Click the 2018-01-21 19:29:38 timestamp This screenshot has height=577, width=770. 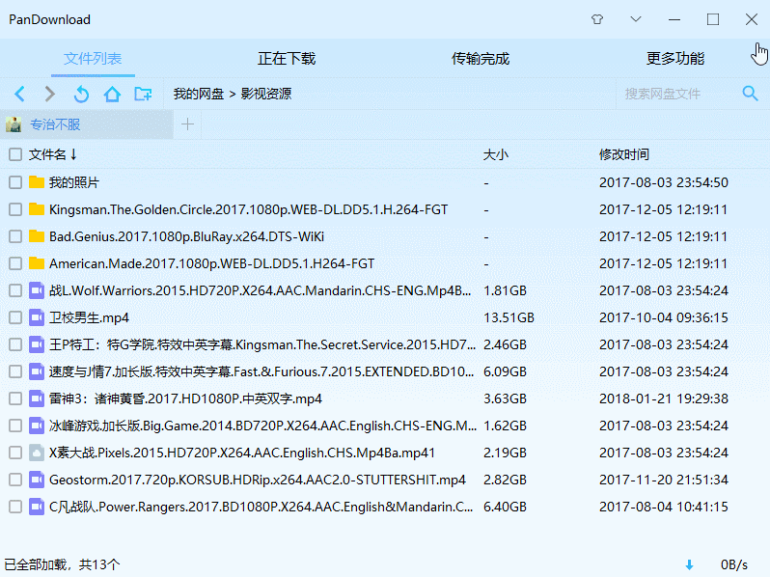point(664,398)
